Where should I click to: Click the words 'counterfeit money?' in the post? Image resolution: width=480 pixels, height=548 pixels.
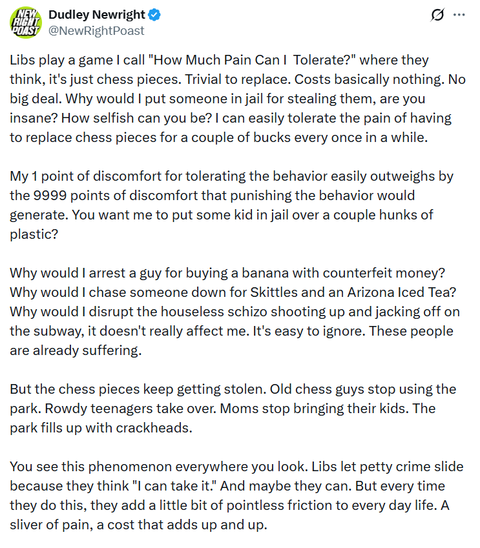[x=384, y=273]
